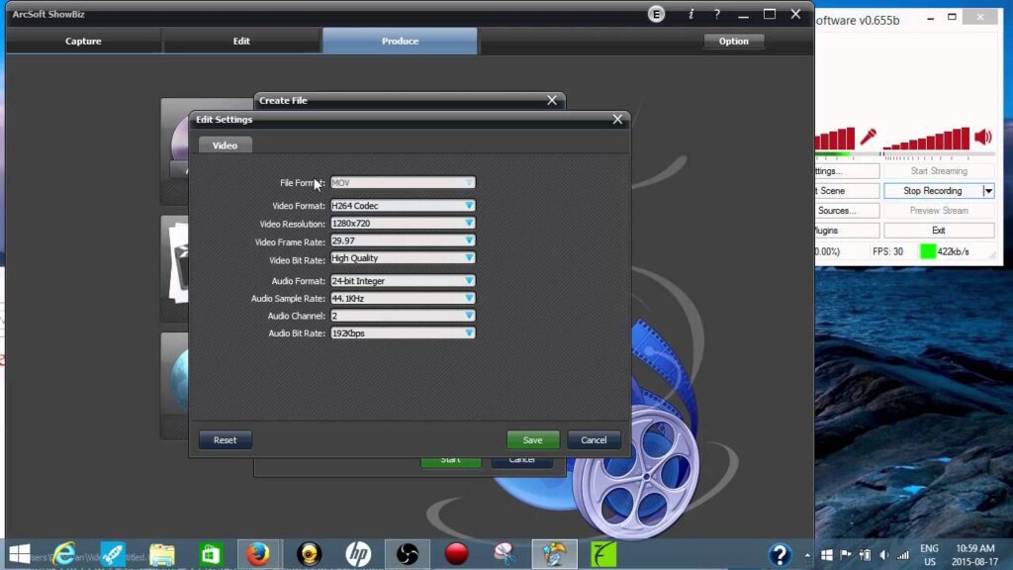Switch to the Capture tab
1013x570 pixels.
pos(82,41)
